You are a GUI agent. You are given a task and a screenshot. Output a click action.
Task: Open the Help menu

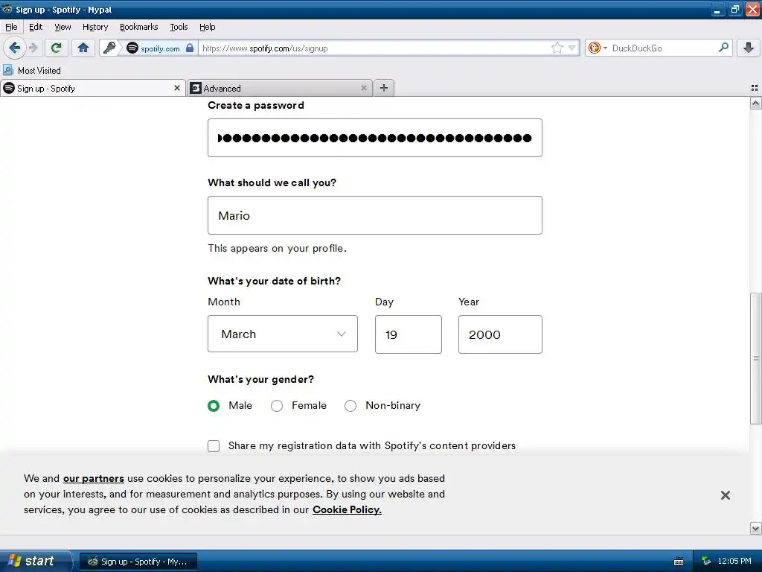(x=208, y=27)
